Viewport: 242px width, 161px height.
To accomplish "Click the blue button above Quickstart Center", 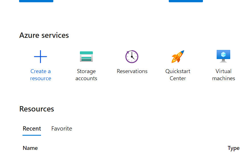I will pyautogui.click(x=186, y=1).
